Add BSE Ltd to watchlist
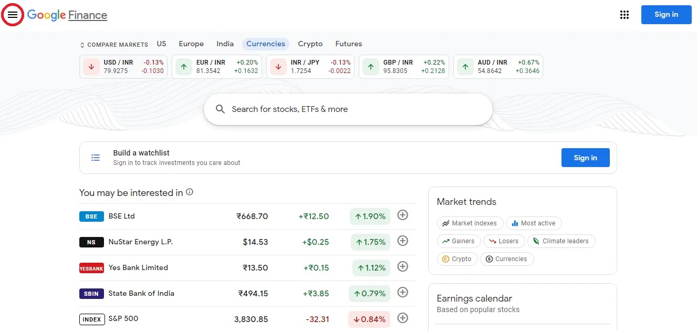This screenshot has width=697, height=331. tap(403, 215)
